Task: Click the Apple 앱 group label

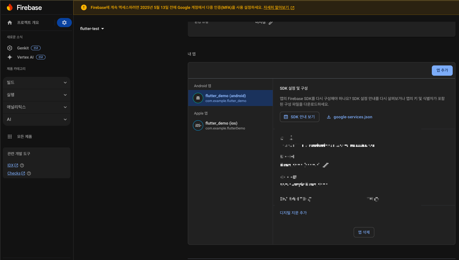Action: pos(201,113)
